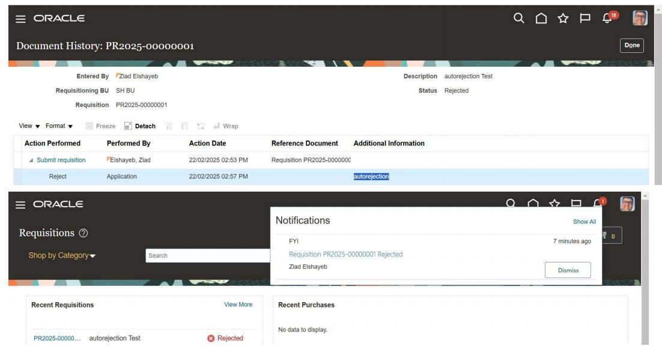The width and height of the screenshot is (662, 352).
Task: Open Favorites via the star icon
Action: pyautogui.click(x=563, y=18)
